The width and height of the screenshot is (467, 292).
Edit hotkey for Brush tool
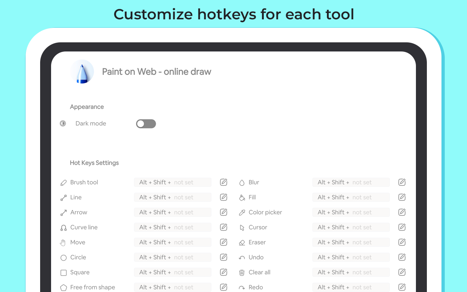(224, 182)
